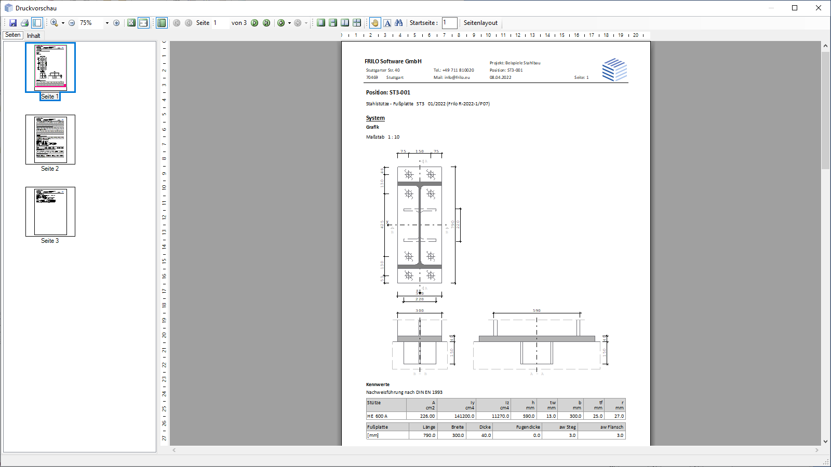Click the horizontal scrollbar left arrow

point(174,450)
